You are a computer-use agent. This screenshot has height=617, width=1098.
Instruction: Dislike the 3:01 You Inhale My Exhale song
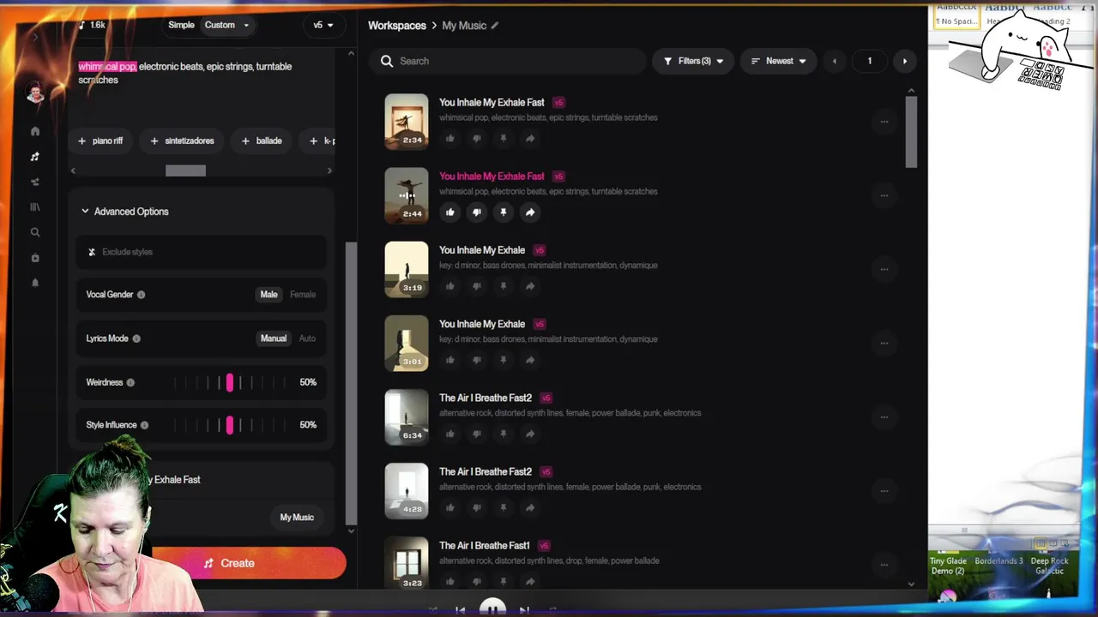[476, 360]
